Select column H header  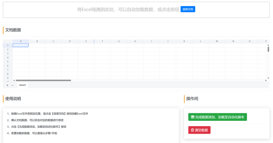[135, 41]
